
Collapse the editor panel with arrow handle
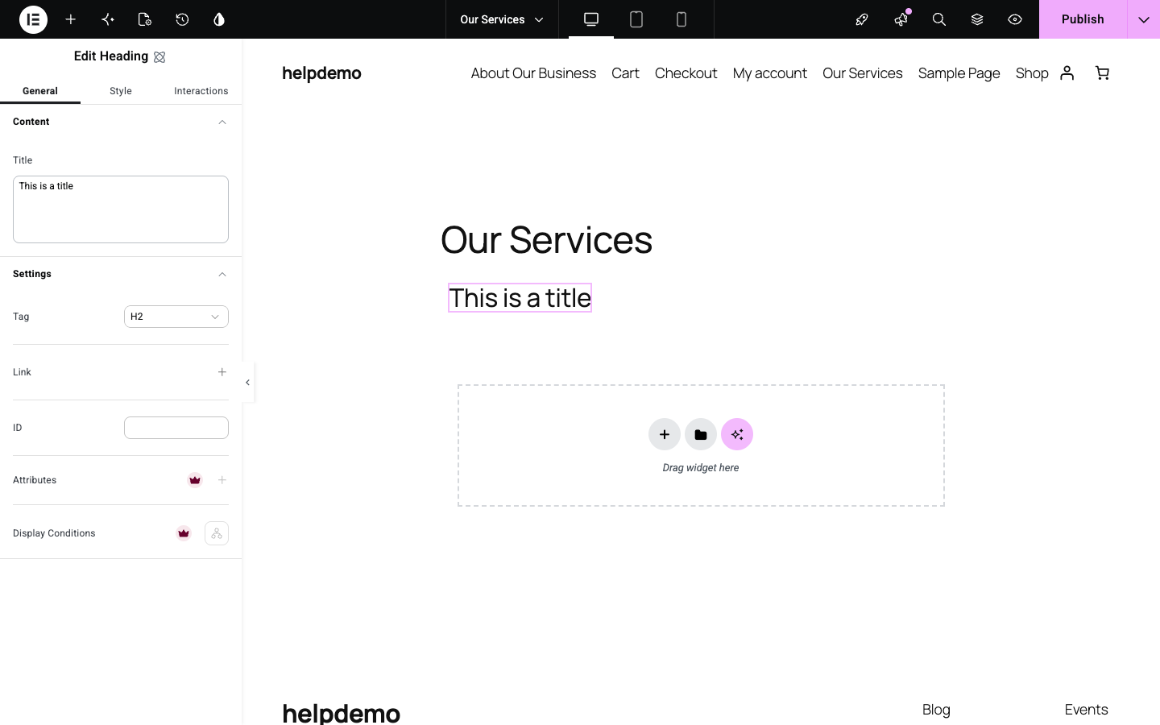(x=247, y=383)
